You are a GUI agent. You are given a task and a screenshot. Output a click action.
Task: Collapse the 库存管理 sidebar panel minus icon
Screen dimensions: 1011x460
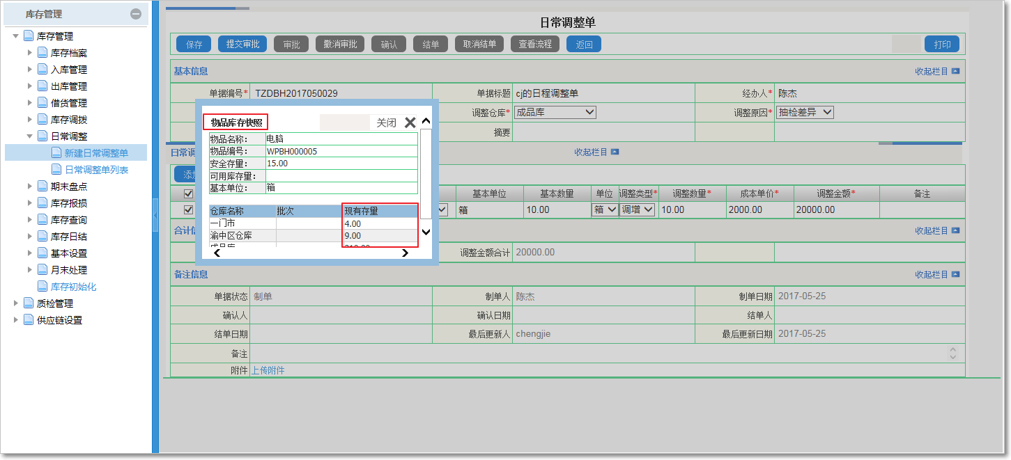pos(136,14)
